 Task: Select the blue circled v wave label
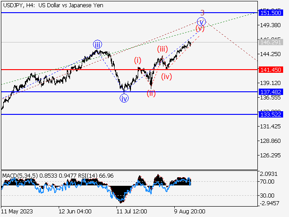pyautogui.click(x=201, y=22)
